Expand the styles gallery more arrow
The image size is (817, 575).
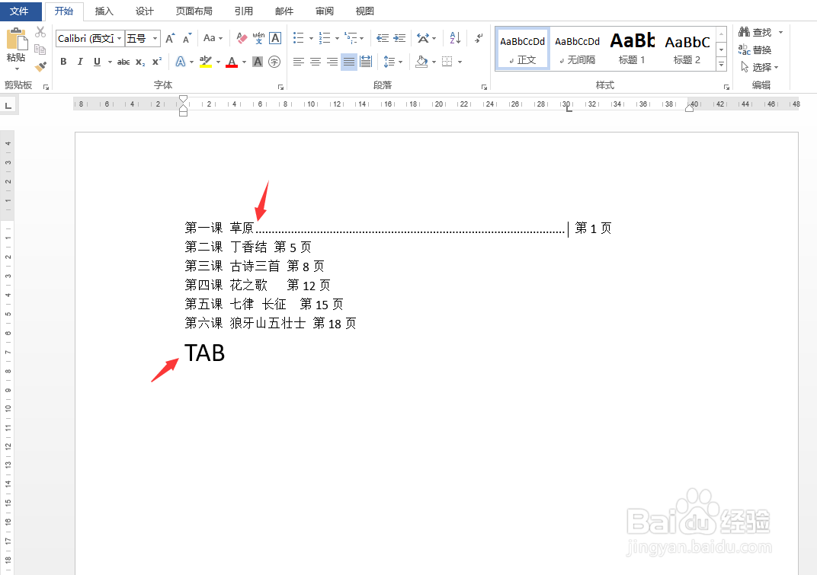click(722, 65)
